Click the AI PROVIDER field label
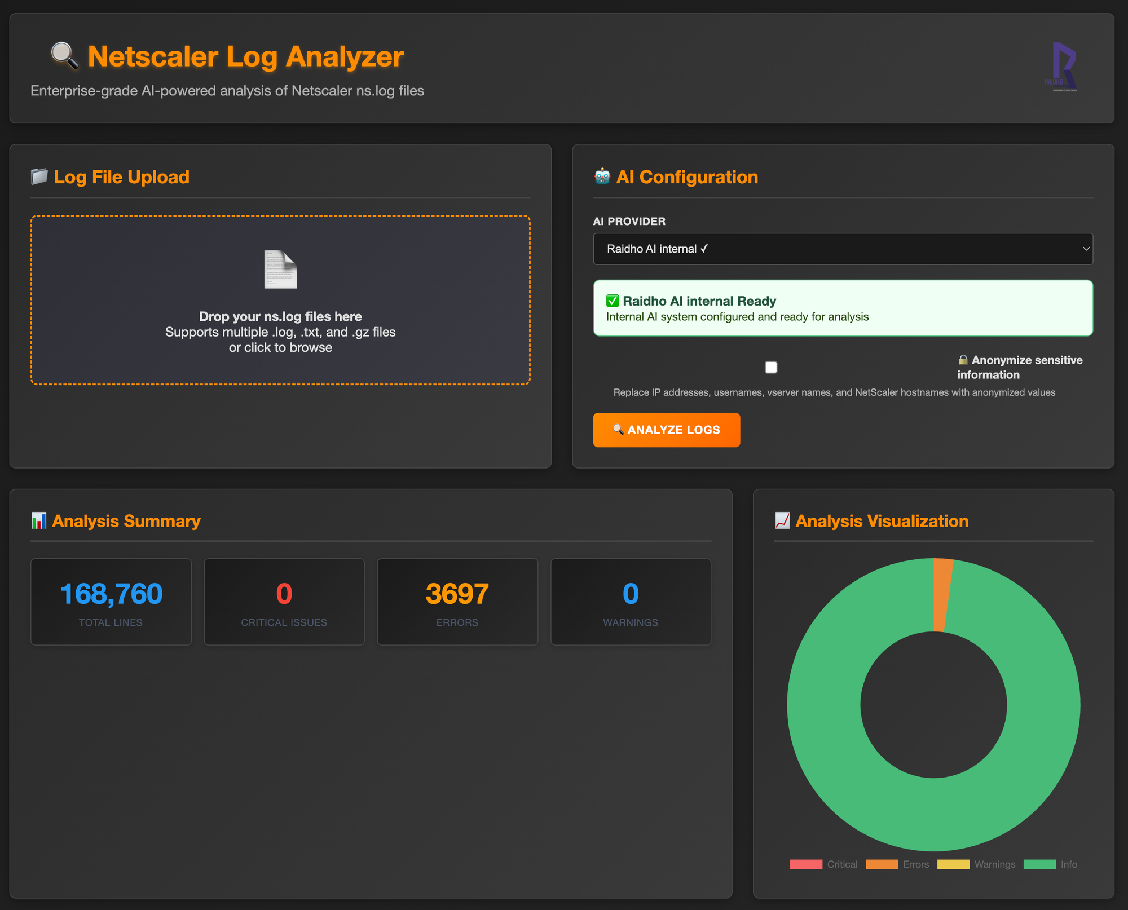 coord(629,221)
